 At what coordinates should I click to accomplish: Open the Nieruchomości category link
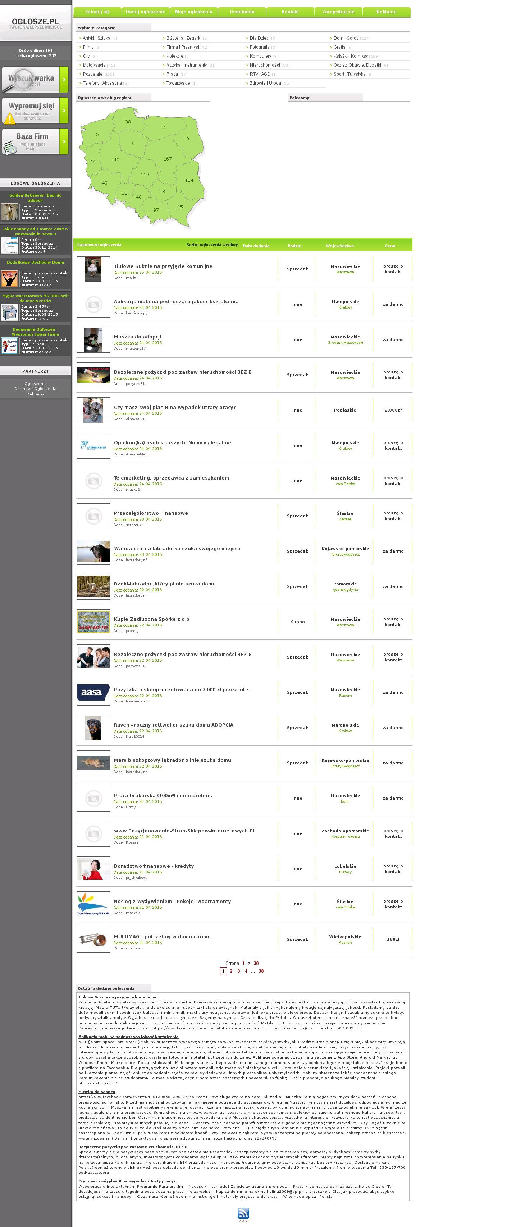click(x=265, y=65)
